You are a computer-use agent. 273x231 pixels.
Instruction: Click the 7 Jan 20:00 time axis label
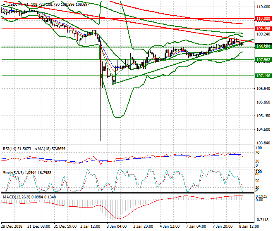[223, 226]
